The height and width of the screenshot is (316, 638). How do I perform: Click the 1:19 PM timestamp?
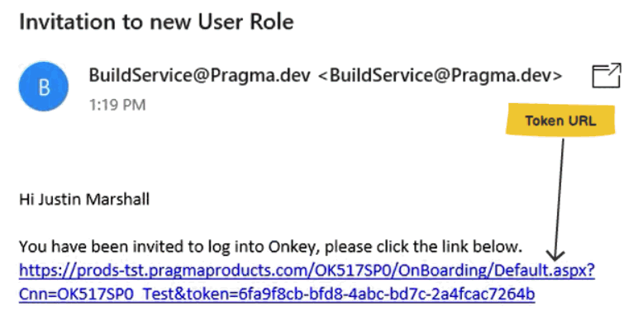click(x=117, y=106)
